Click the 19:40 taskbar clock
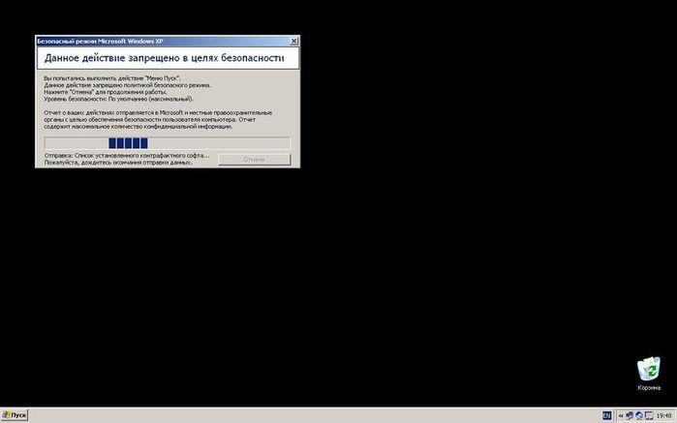Viewport: 677px width, 423px height. coord(664,415)
